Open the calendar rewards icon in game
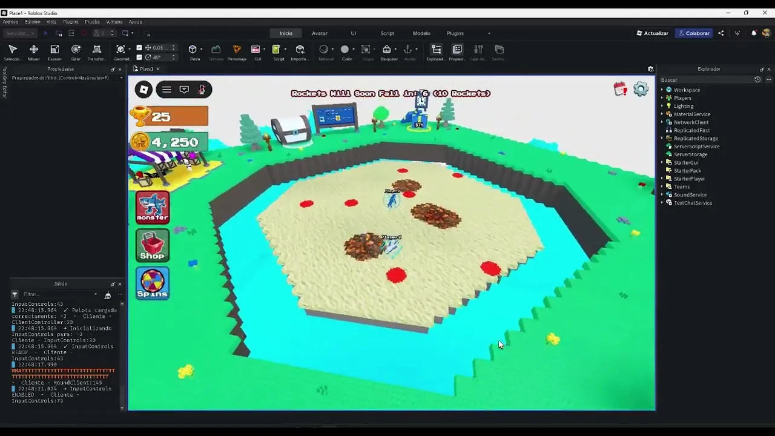Image resolution: width=775 pixels, height=436 pixels. tap(621, 90)
